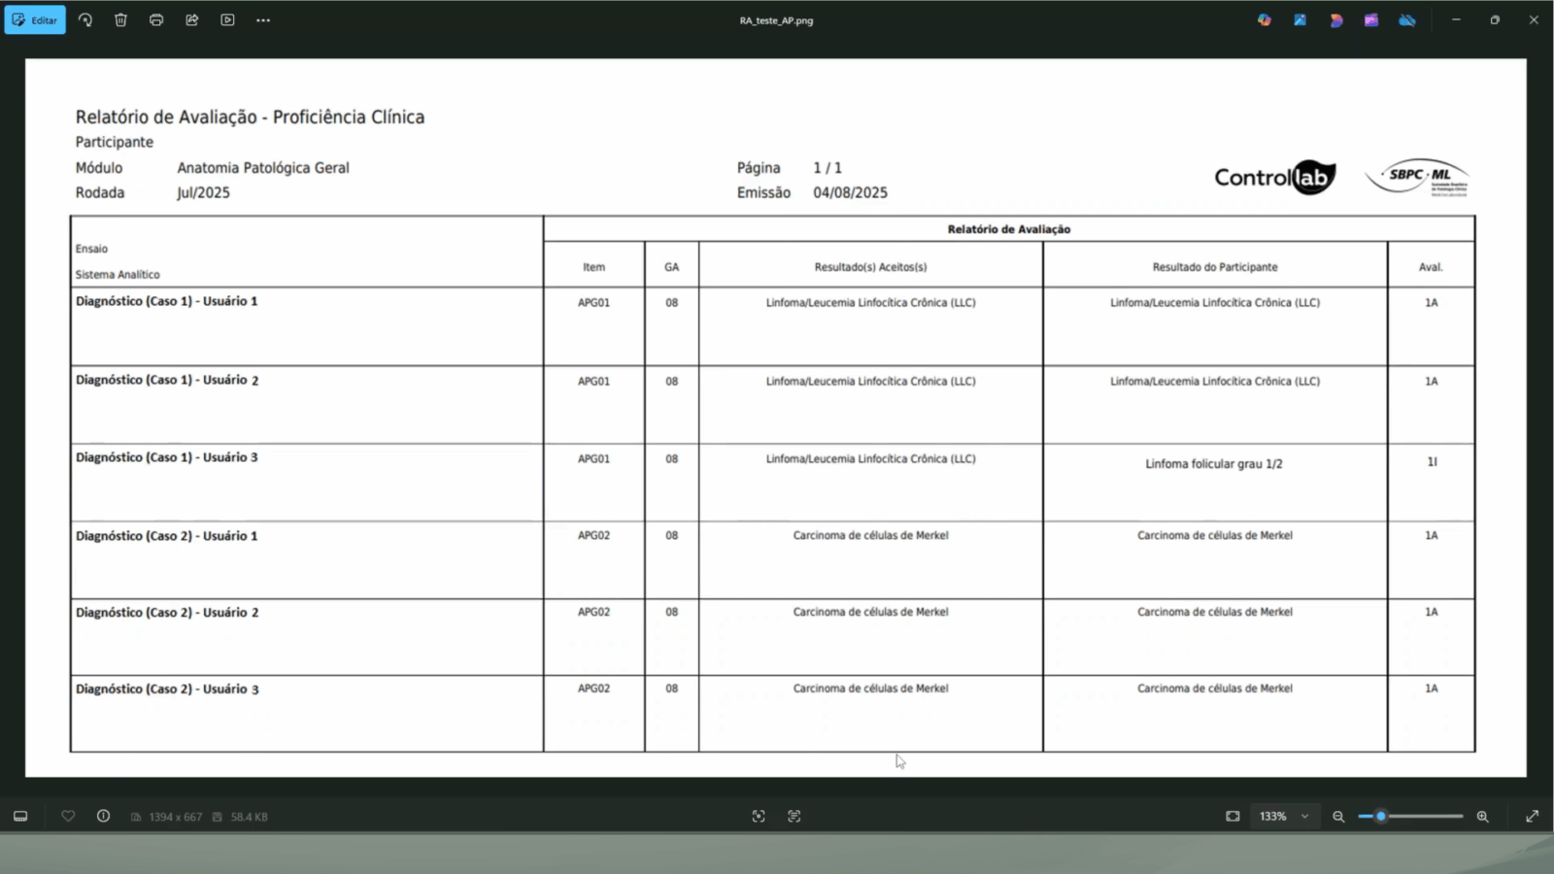Viewport: 1554px width, 874px height.
Task: Scan image for visual search
Action: tap(759, 817)
